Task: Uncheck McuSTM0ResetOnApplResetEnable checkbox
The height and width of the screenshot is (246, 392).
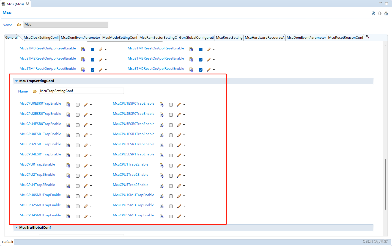Action: tap(93, 49)
